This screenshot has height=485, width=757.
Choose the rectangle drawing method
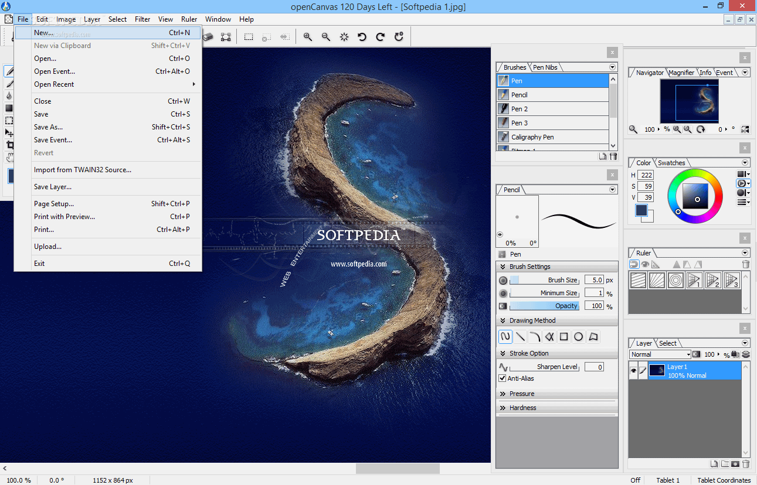564,337
